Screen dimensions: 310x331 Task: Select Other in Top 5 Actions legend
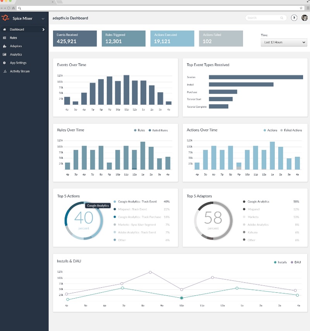[x=141, y=240]
